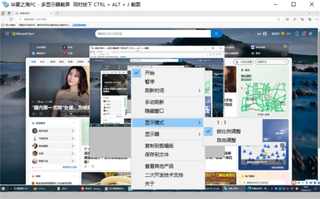
Task: Click the split screen icon in Edge toolbar
Action: (x=287, y=19)
